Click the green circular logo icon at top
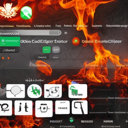 [26, 13]
